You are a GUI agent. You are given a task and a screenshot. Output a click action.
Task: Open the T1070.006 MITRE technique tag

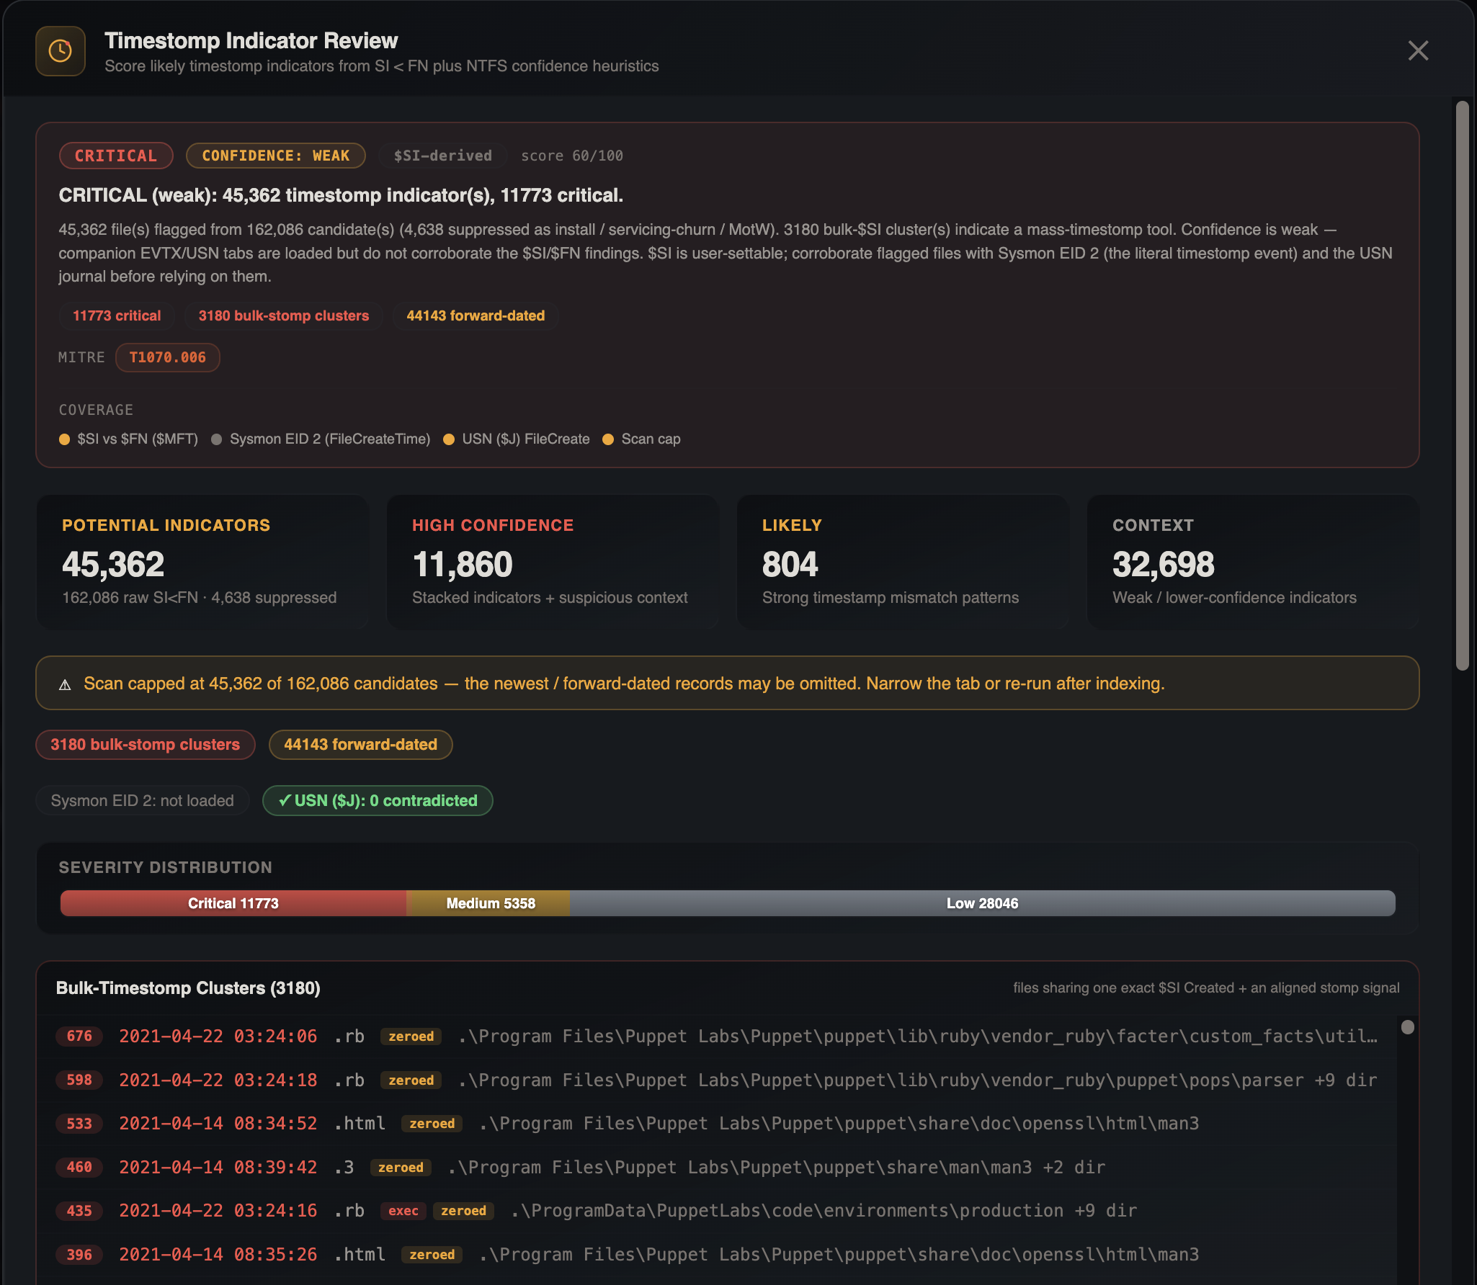(168, 357)
